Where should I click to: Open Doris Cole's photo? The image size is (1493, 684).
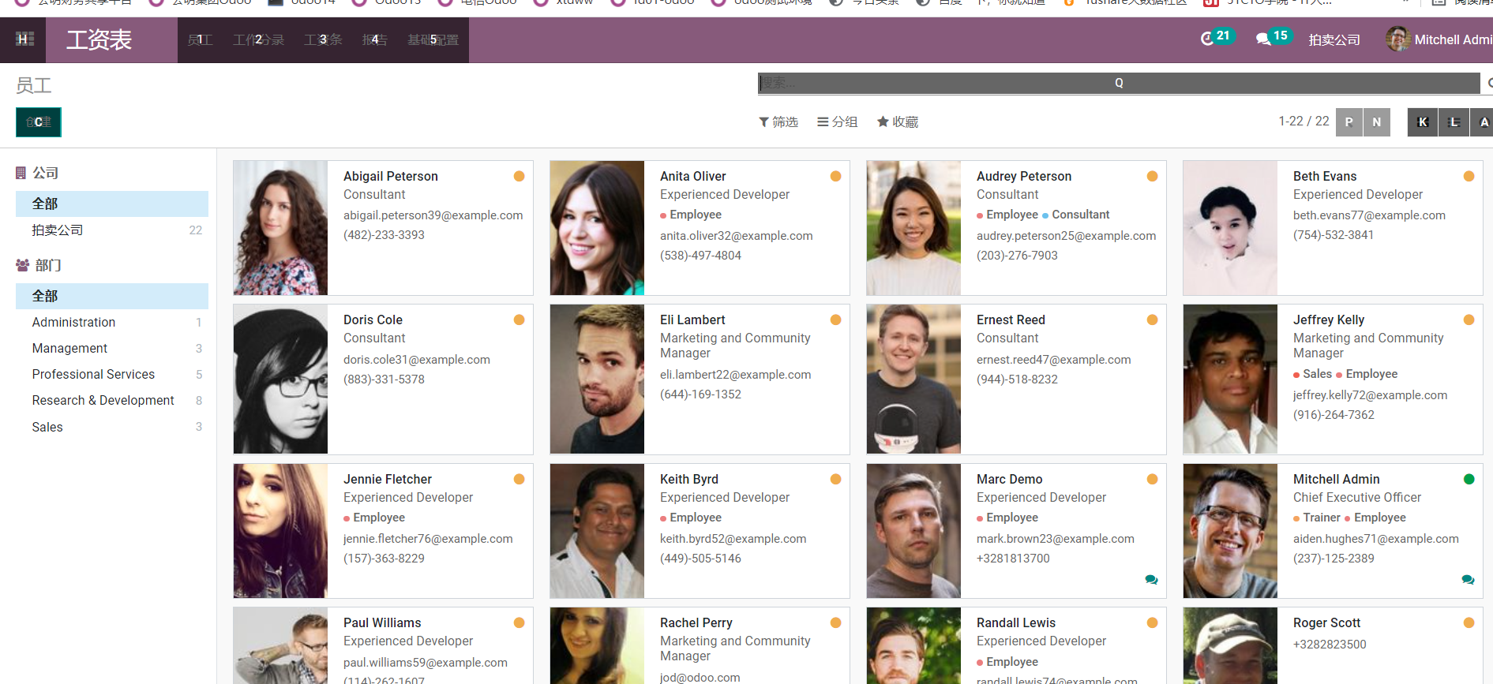(x=280, y=379)
